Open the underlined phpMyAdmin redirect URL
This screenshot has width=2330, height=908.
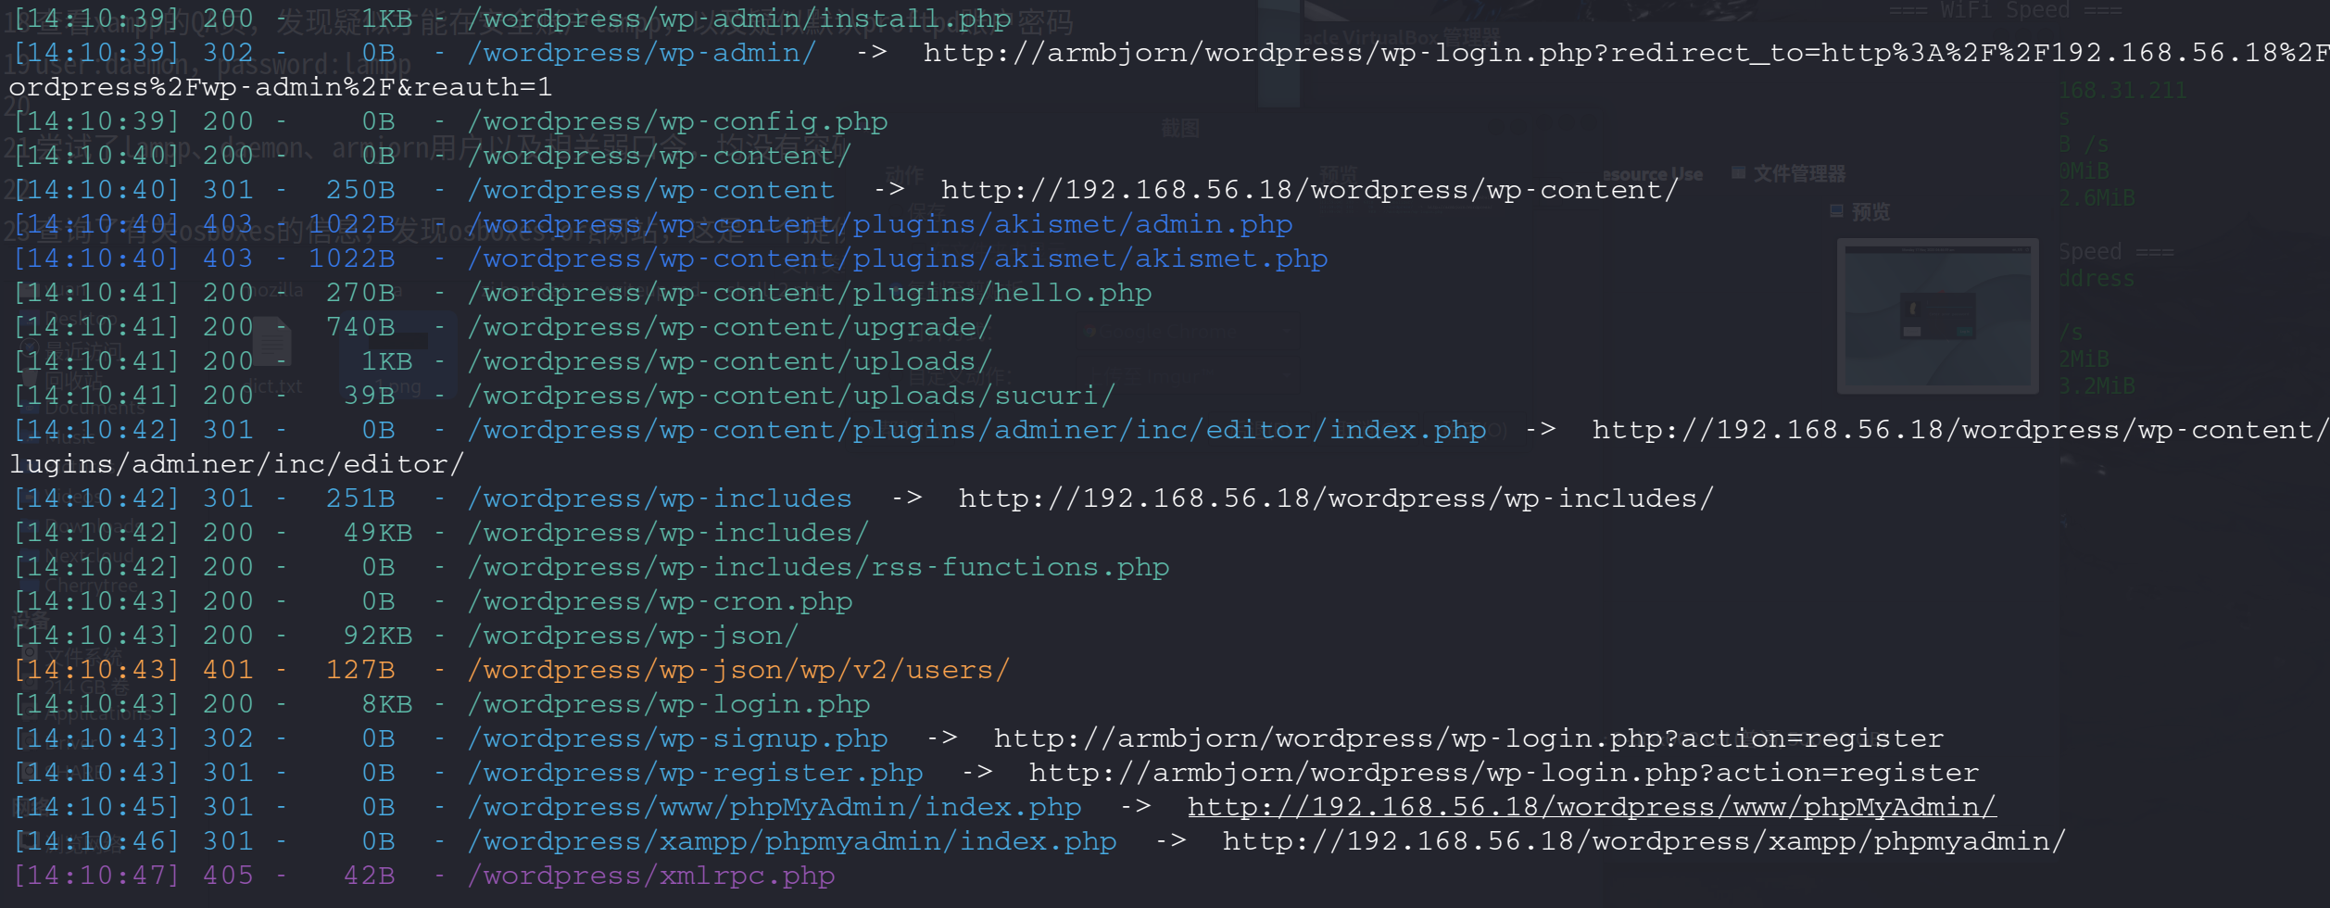click(1592, 807)
